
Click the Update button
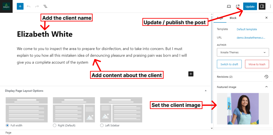[250, 6]
